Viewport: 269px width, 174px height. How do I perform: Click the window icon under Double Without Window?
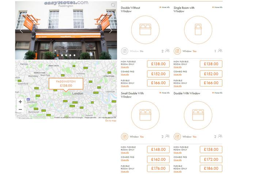tap(125, 51)
